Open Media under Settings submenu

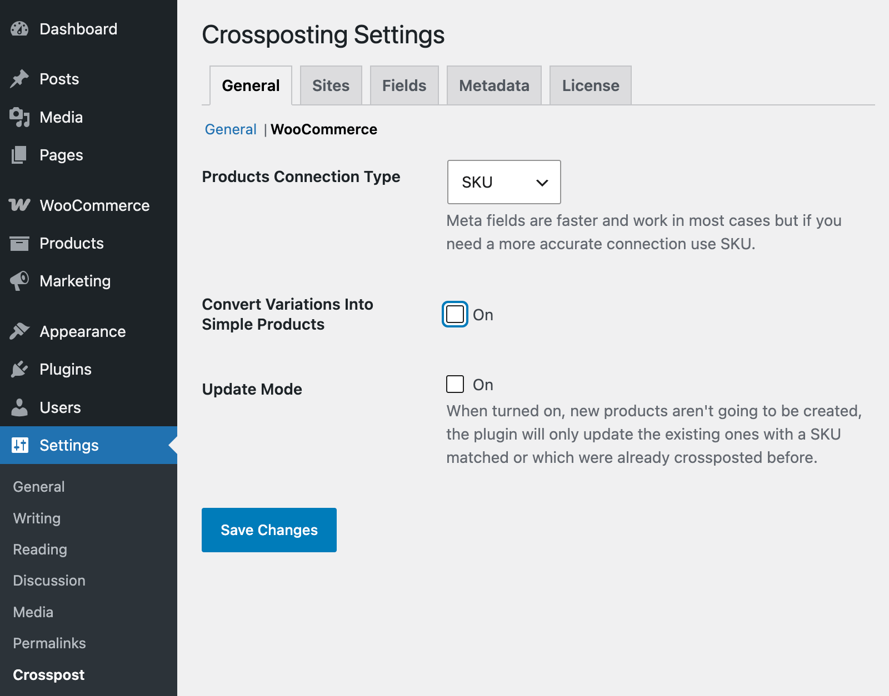point(33,612)
